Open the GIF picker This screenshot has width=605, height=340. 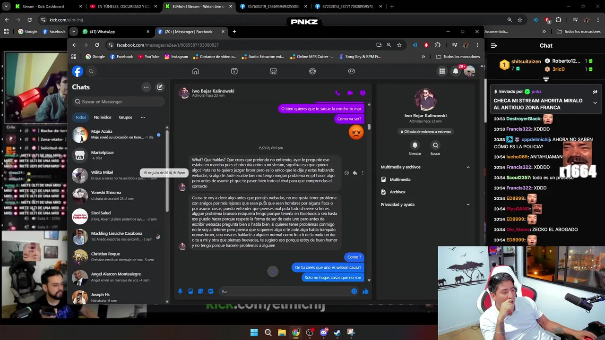pyautogui.click(x=211, y=291)
